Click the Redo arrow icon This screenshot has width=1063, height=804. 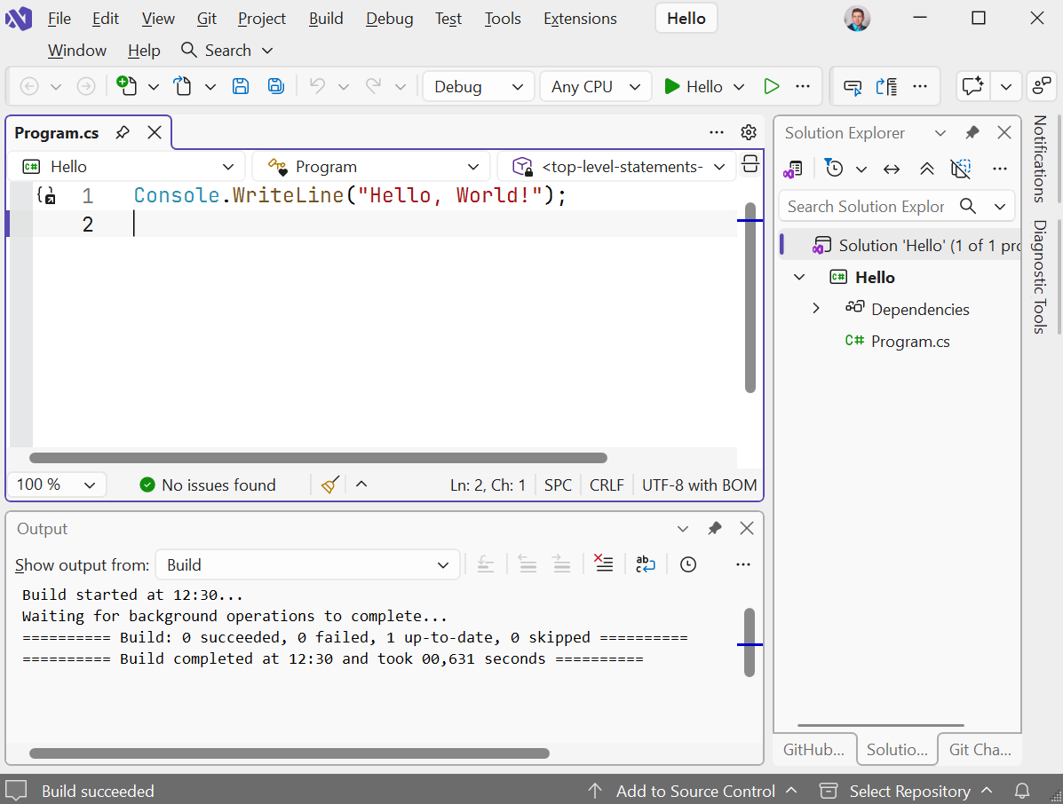(374, 86)
